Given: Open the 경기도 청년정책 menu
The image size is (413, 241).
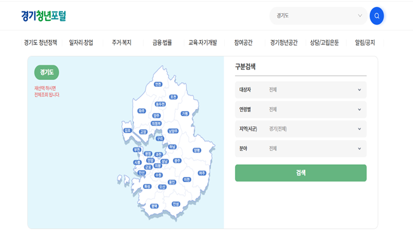Looking at the screenshot, I should click(x=40, y=42).
